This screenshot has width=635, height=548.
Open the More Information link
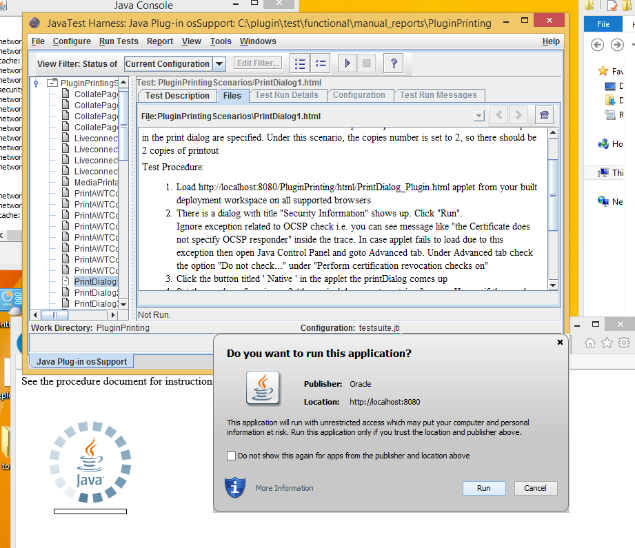click(x=285, y=488)
